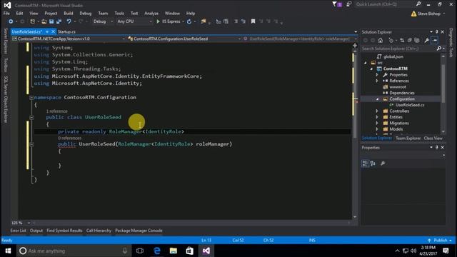Click the feedback icon beside Quick Launch
Screen dimensions: 457x257
click(x=349, y=4)
